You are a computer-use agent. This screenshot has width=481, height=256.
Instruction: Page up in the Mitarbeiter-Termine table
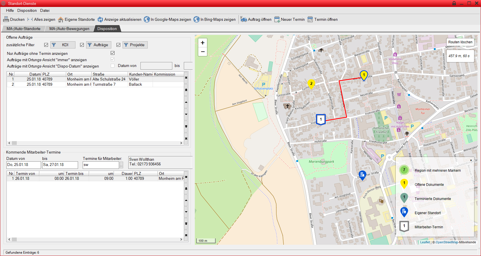(186, 188)
